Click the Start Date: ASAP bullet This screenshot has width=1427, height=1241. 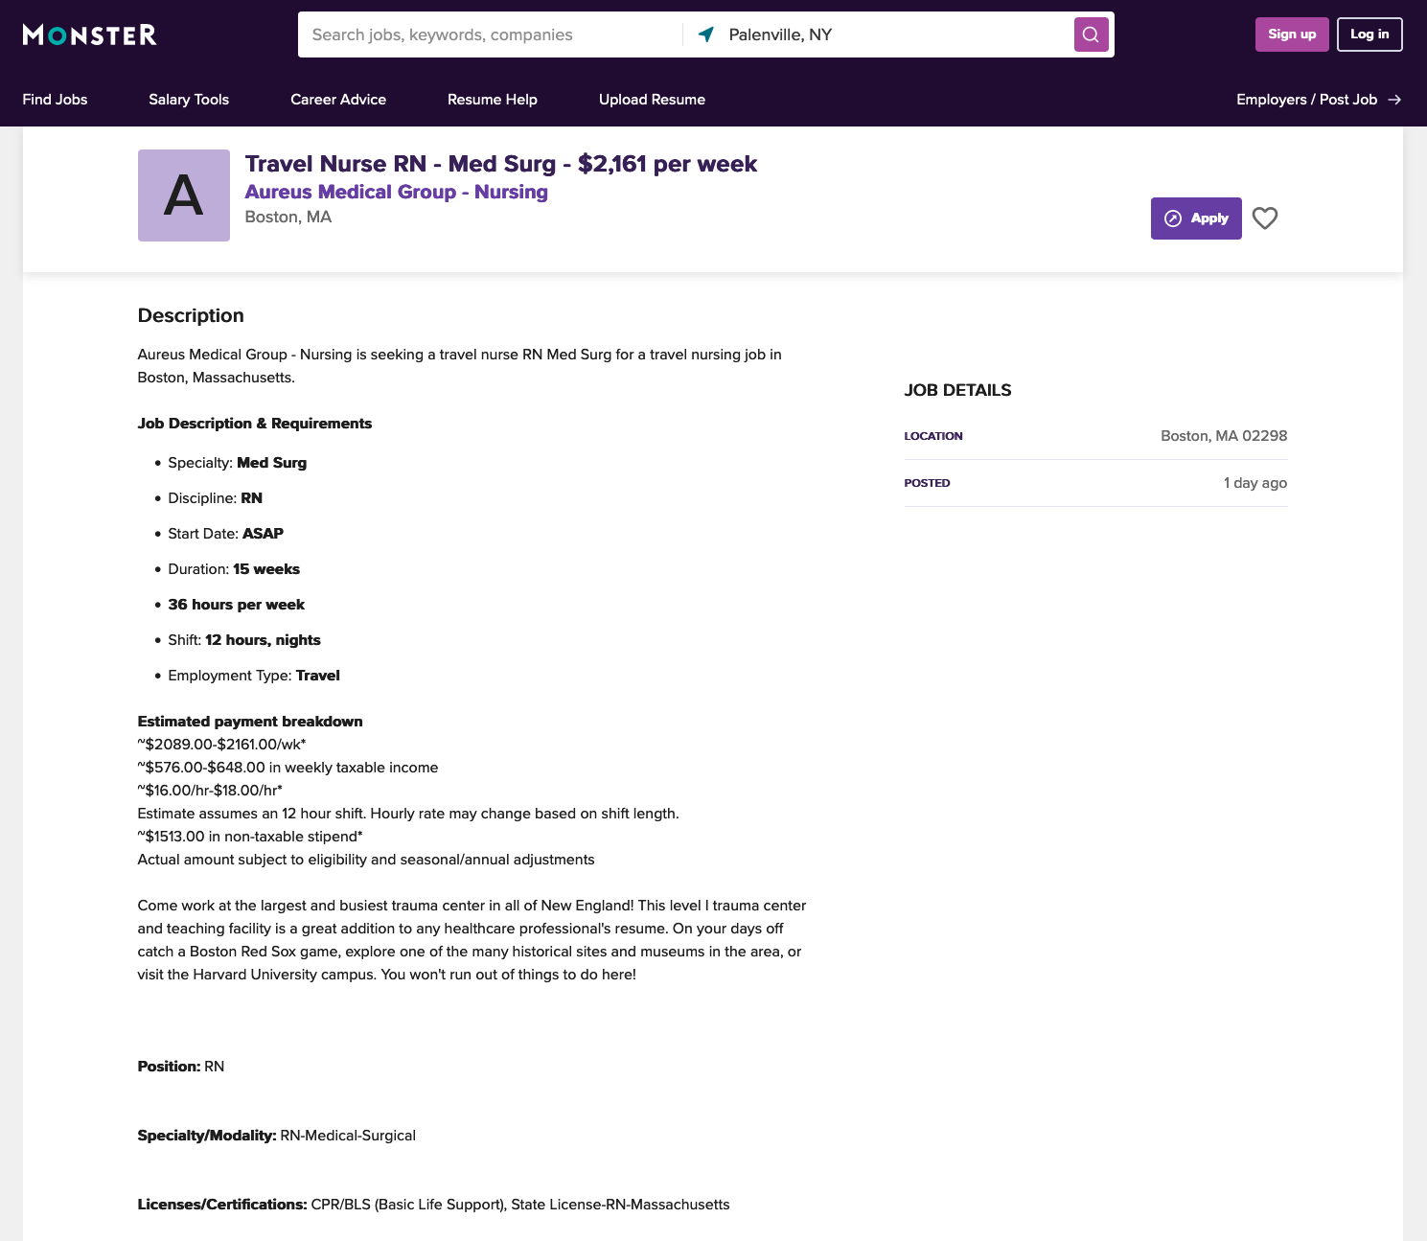click(226, 534)
